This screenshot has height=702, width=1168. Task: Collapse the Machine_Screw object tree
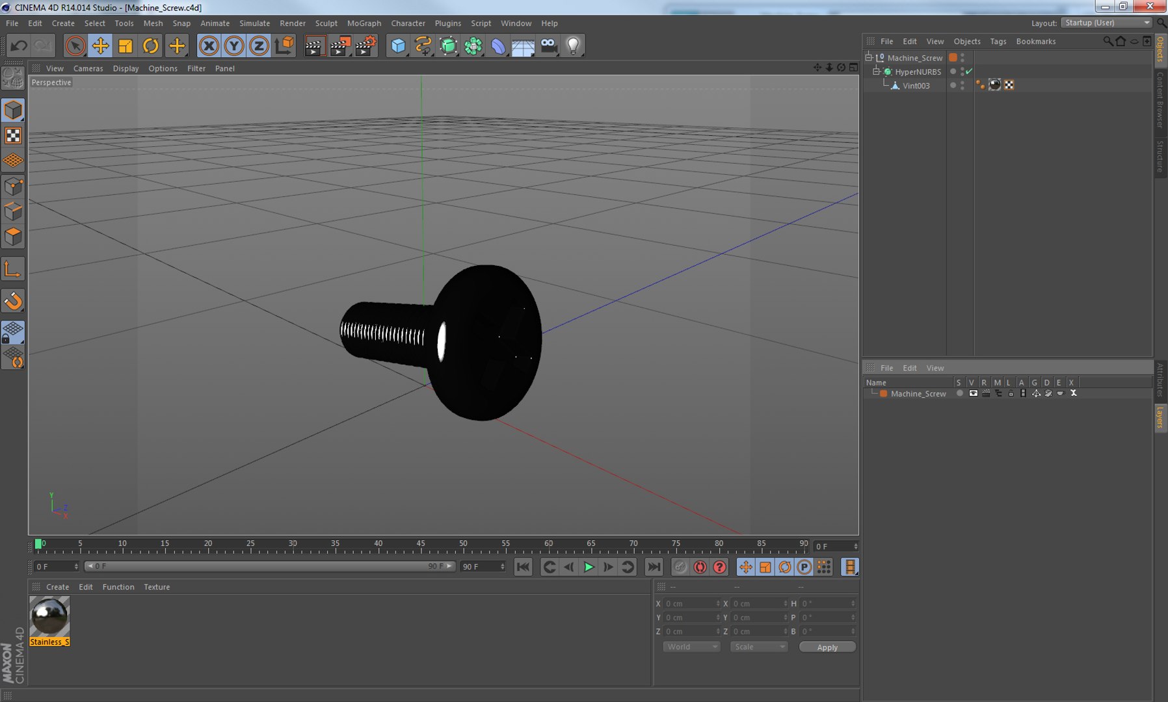tap(868, 58)
